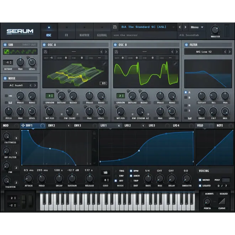
Task: Click OSC B wavetable edit pencil icon
Action: 175,63
